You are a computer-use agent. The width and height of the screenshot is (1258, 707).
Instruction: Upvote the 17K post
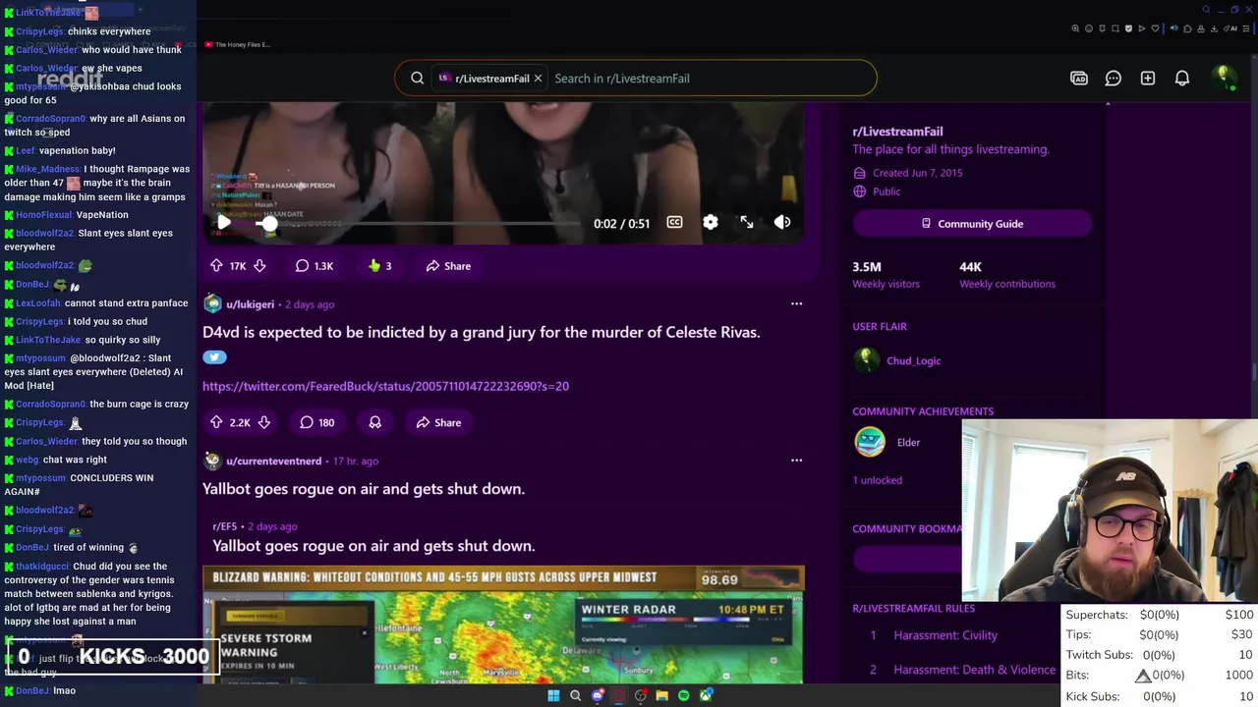(x=216, y=266)
